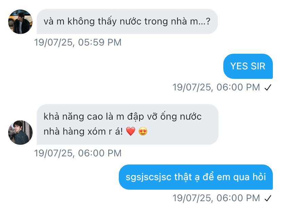
Task: Click the timestamp below the 'hàng xóm' message
Action: [x=78, y=153]
